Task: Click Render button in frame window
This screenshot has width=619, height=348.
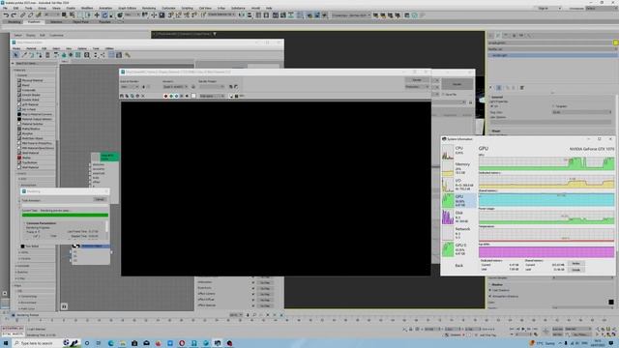Action: tap(417, 80)
